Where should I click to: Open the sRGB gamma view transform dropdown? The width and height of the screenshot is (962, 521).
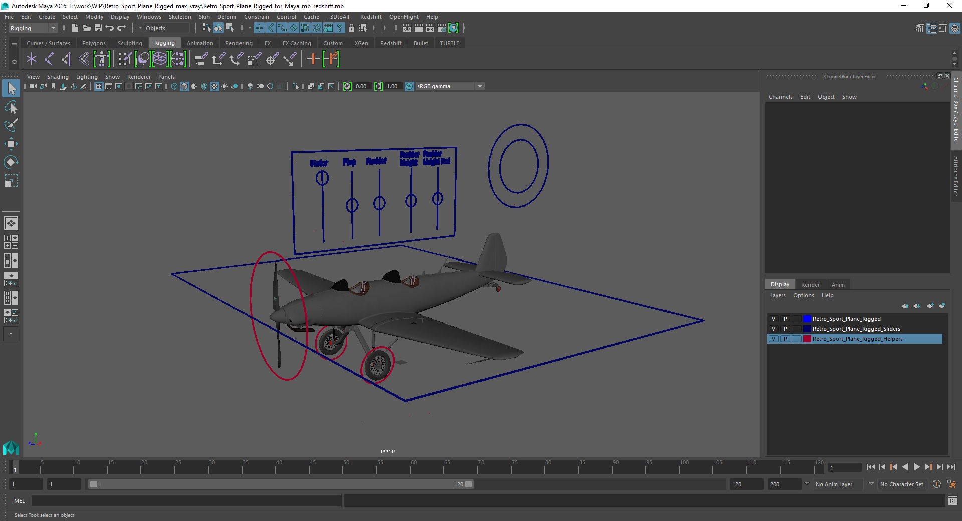click(x=450, y=86)
